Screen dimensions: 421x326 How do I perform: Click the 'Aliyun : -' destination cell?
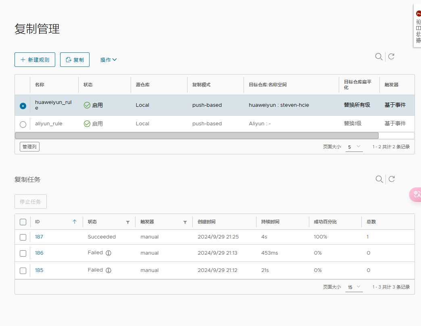click(x=260, y=124)
